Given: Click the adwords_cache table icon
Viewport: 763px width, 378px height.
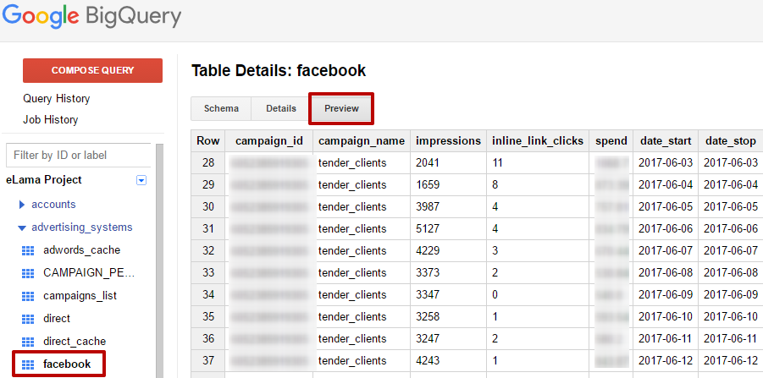Looking at the screenshot, I should tap(27, 250).
